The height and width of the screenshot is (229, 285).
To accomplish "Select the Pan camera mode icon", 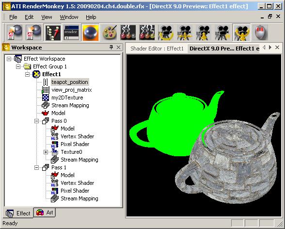I will [185, 33].
